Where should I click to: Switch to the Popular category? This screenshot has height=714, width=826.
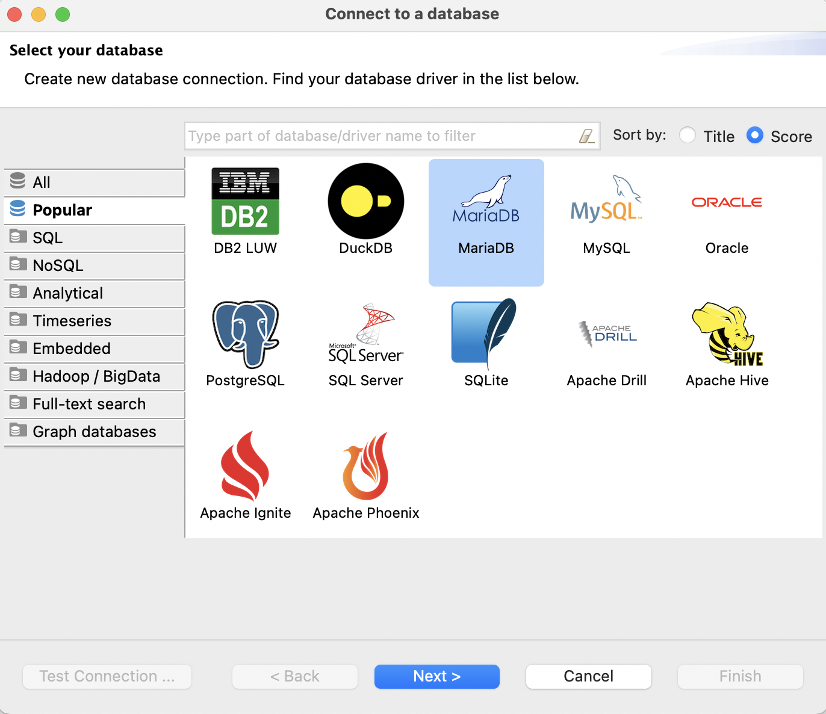click(95, 210)
